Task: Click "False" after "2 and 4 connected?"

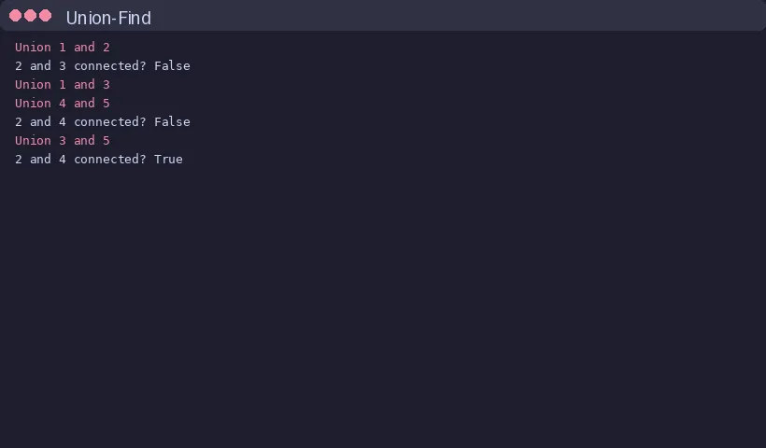Action: tap(172, 122)
